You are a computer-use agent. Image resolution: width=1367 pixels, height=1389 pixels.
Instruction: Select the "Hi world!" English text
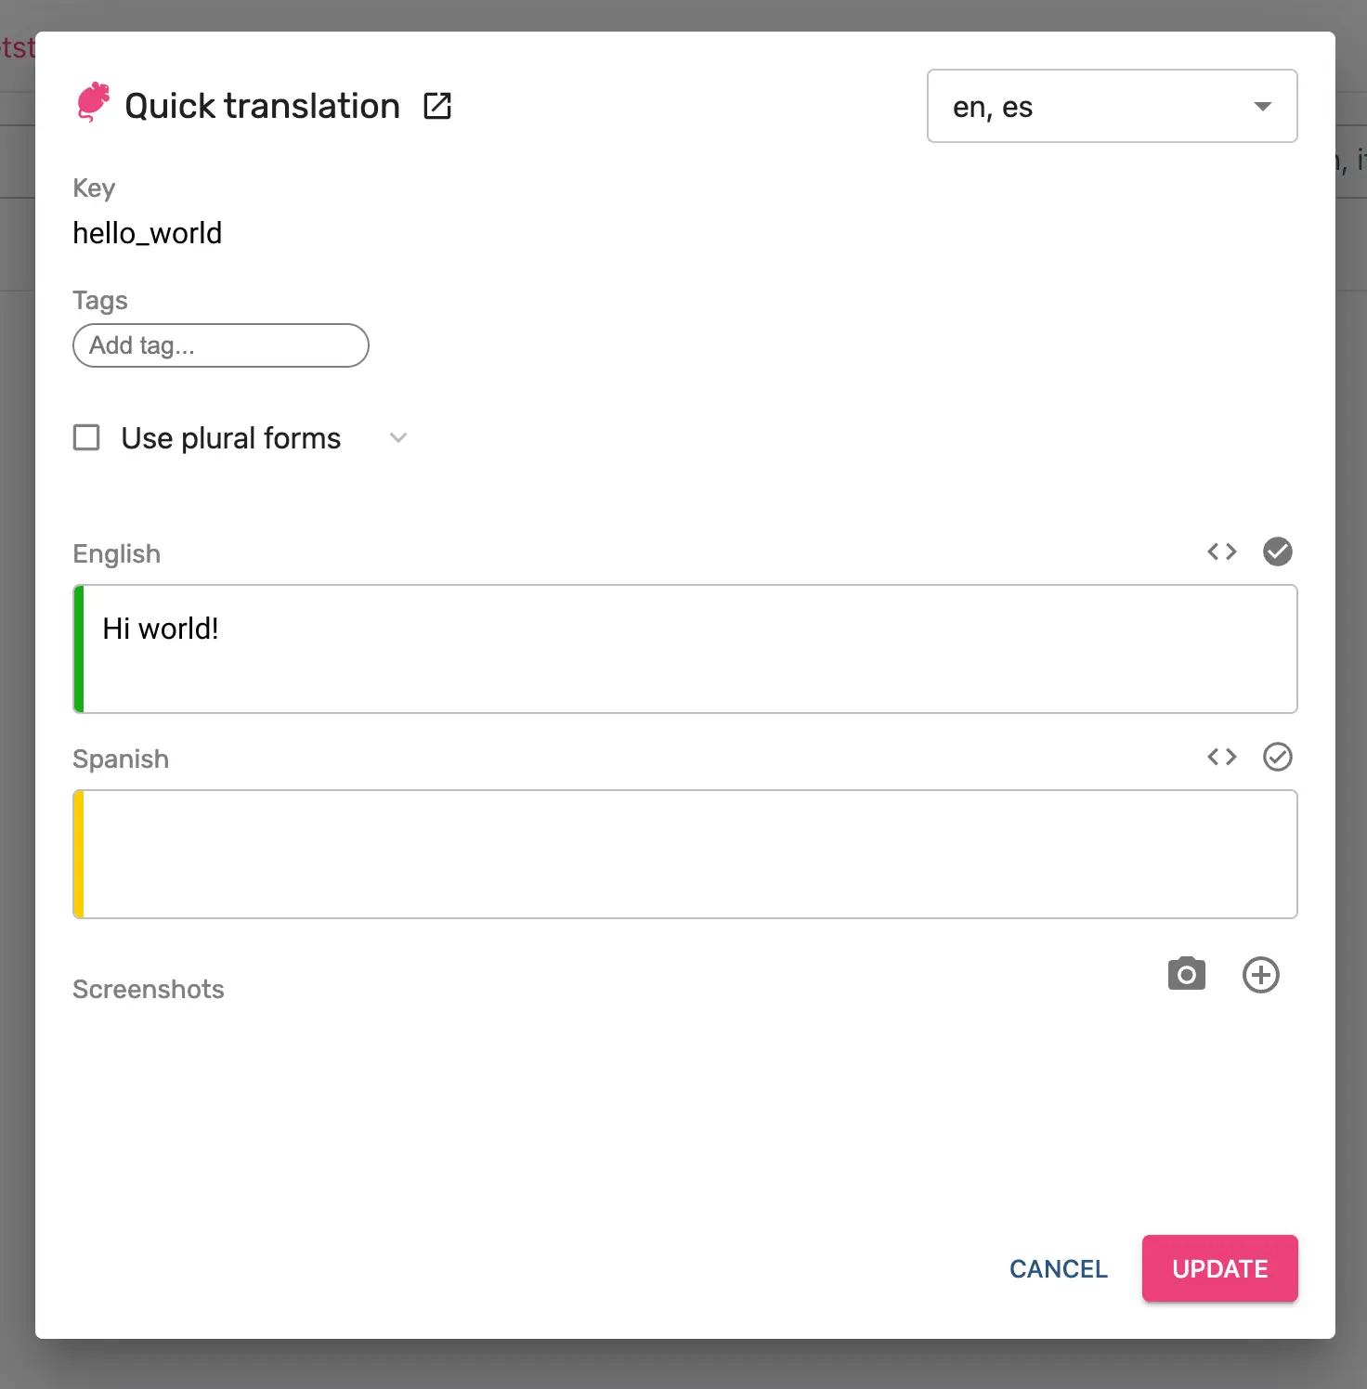click(160, 629)
